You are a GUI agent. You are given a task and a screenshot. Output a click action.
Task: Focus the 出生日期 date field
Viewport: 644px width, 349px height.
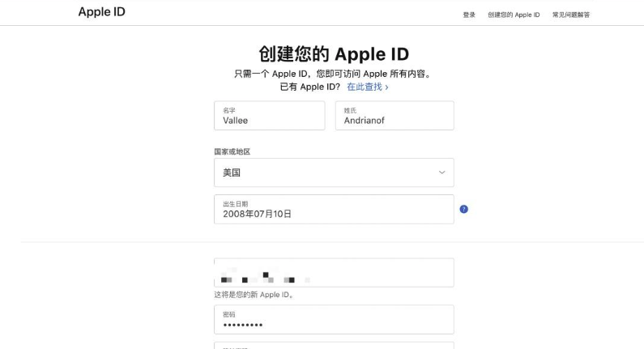click(x=333, y=209)
